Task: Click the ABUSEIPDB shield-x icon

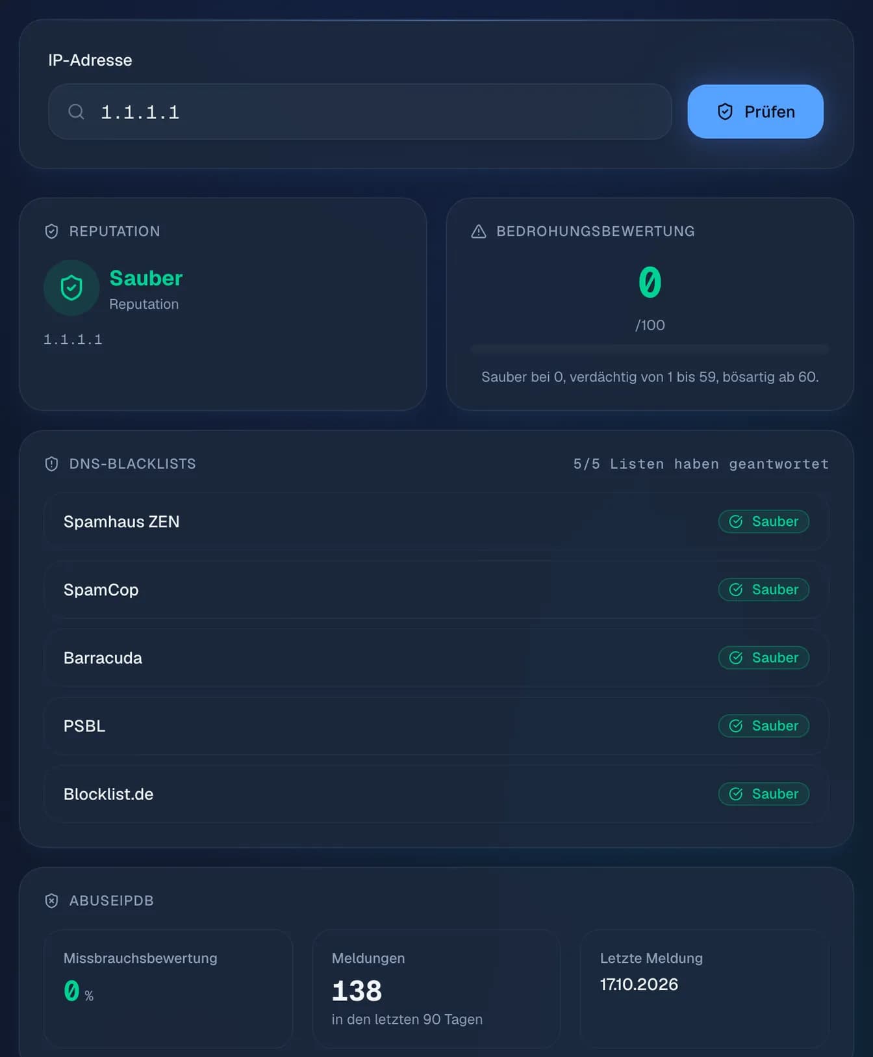Action: (51, 901)
